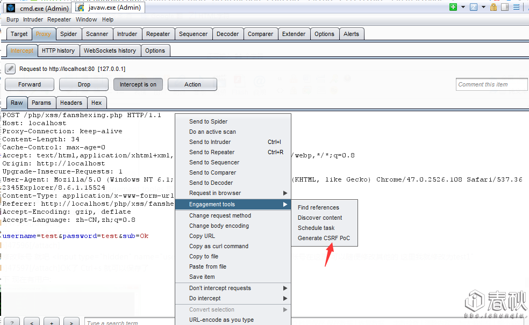
Task: Click the Action button
Action: (192, 85)
